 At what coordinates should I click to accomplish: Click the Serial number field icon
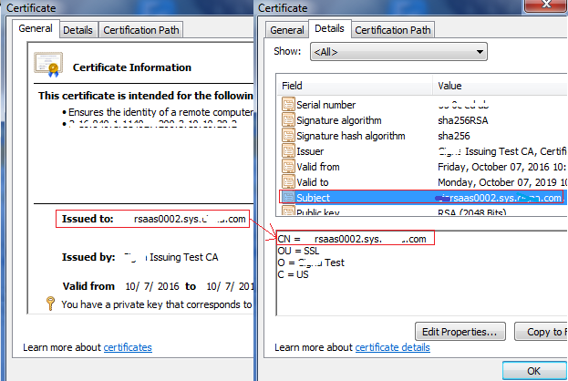(x=288, y=105)
